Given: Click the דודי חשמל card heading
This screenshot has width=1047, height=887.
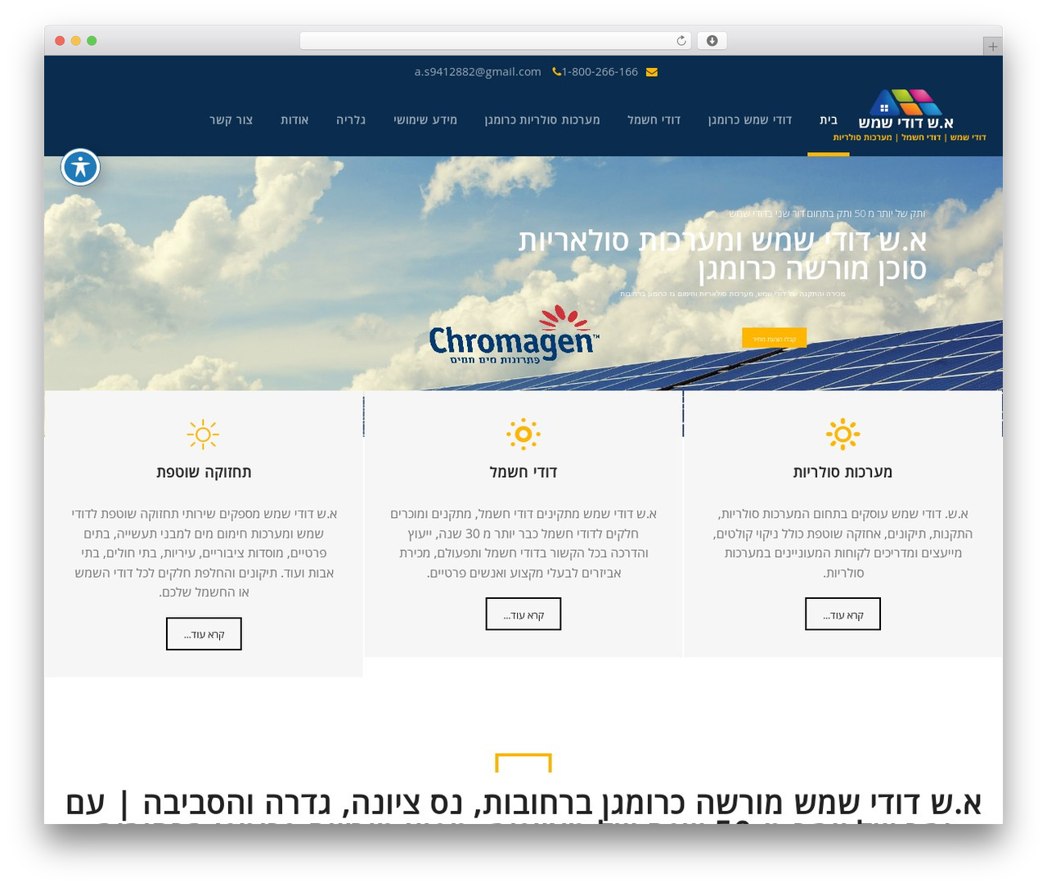Looking at the screenshot, I should click(x=523, y=472).
